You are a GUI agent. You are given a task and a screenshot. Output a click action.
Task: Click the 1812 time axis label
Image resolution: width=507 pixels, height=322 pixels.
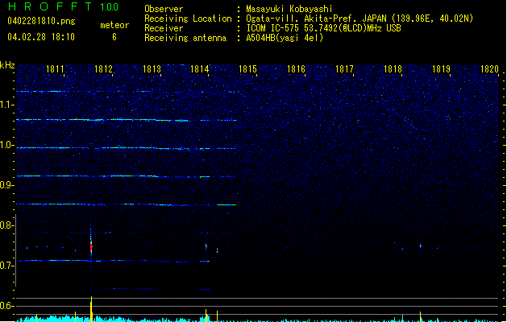pos(103,69)
